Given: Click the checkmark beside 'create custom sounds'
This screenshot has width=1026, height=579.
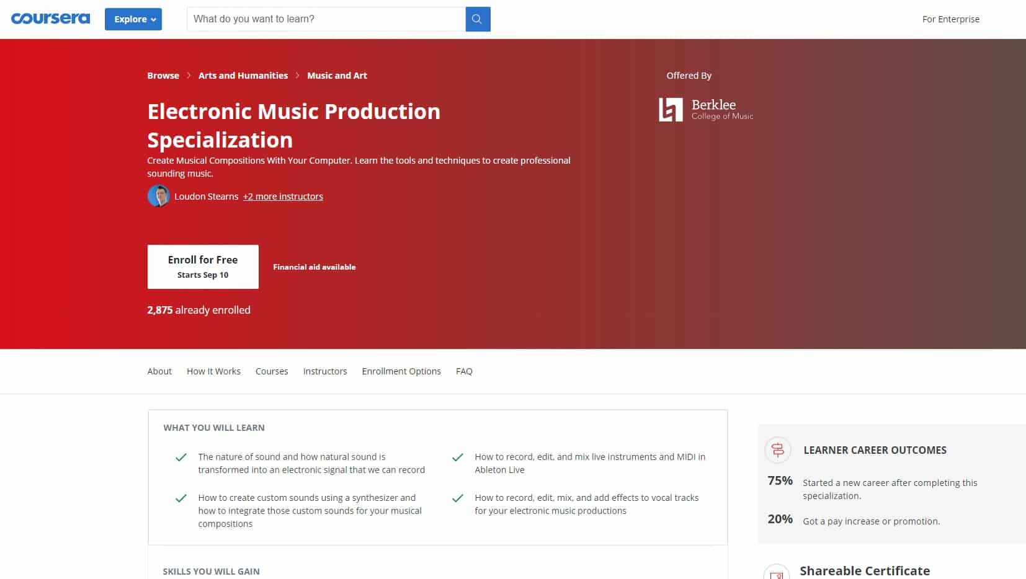Looking at the screenshot, I should click(x=181, y=498).
